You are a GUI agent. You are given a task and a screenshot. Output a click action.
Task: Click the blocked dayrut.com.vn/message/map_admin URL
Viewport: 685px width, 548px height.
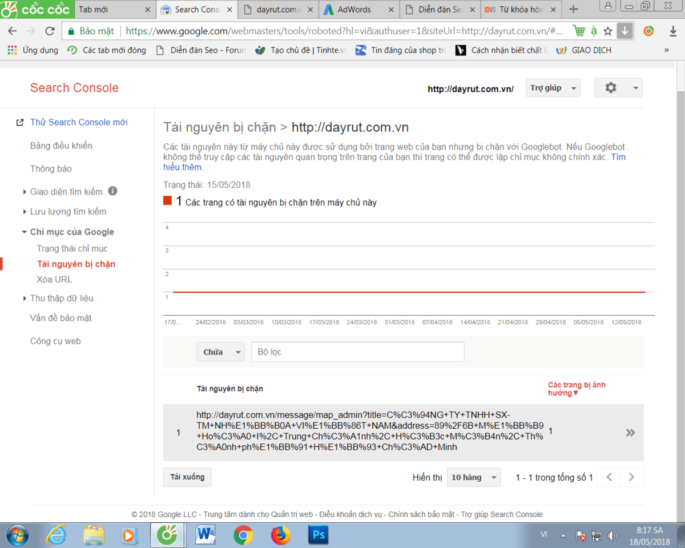[x=370, y=431]
